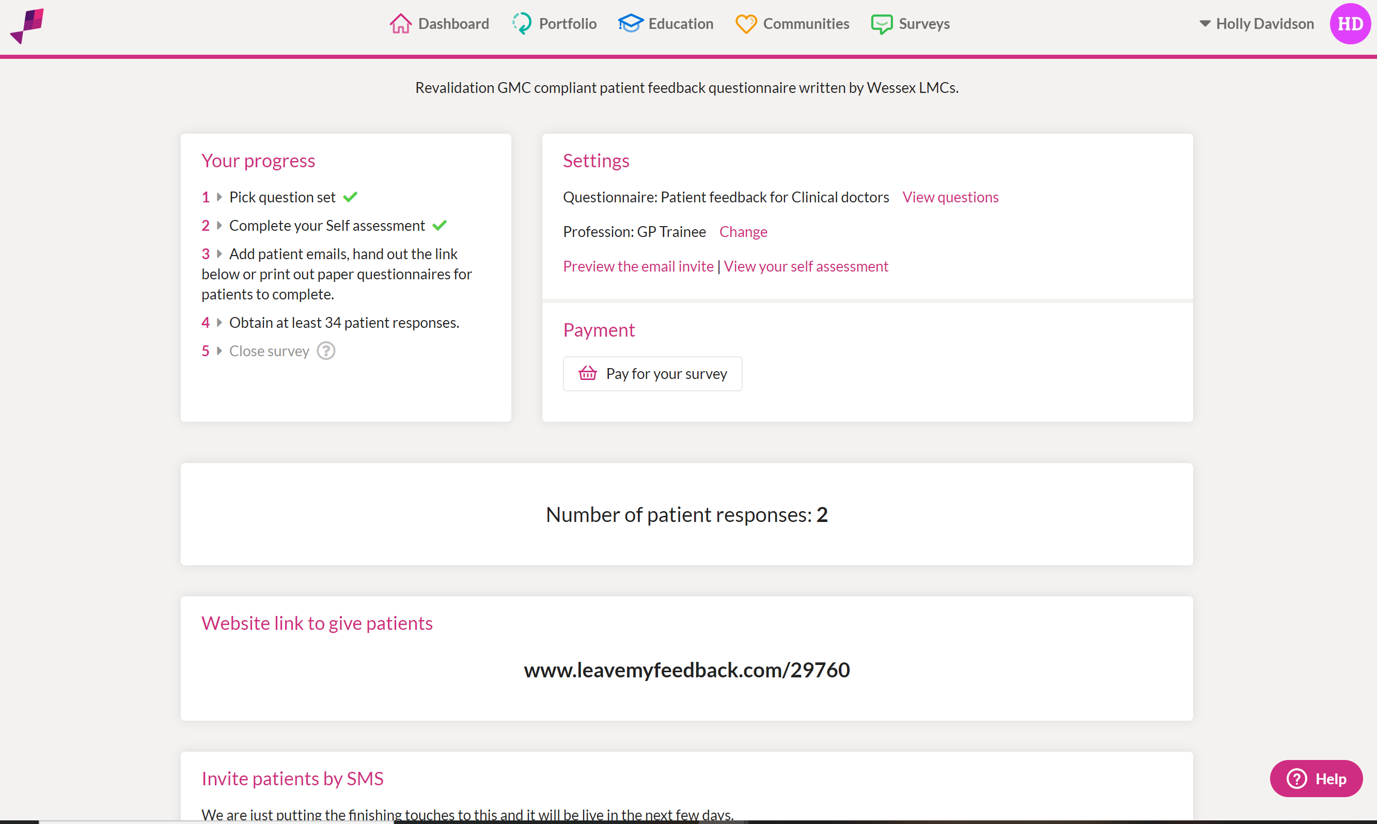The width and height of the screenshot is (1377, 824).
Task: Expand step 4 Obtain responses arrow
Action: 220,323
